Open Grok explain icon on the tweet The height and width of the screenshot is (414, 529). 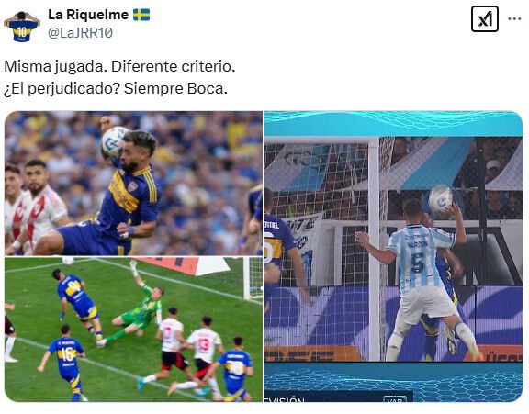pos(485,19)
